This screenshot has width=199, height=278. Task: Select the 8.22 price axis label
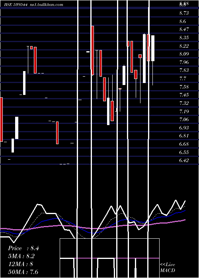(184, 46)
